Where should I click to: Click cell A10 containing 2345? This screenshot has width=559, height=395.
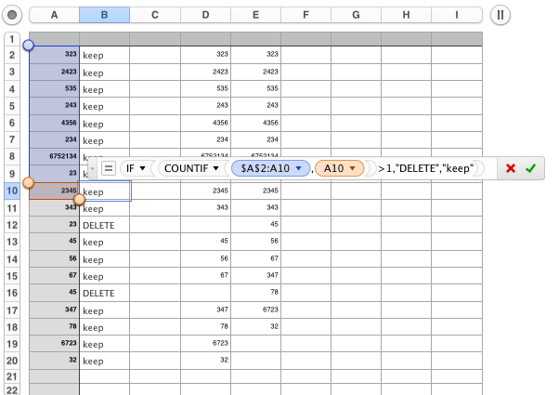pyautogui.click(x=54, y=191)
